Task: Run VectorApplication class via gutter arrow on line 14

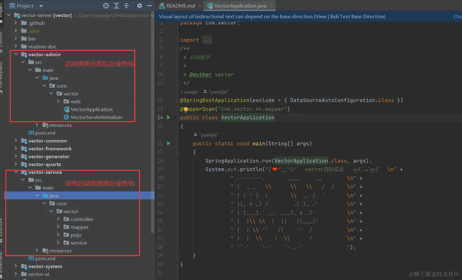Action: click(x=169, y=117)
